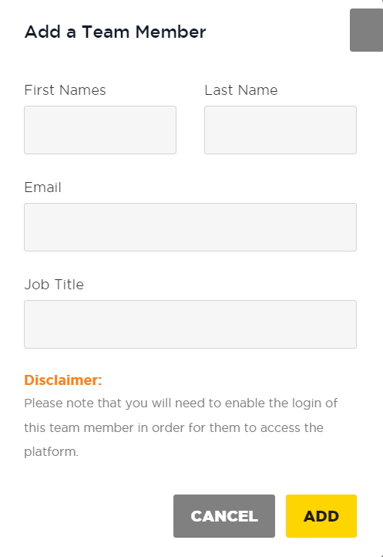Cancel adding the team member

point(224,516)
